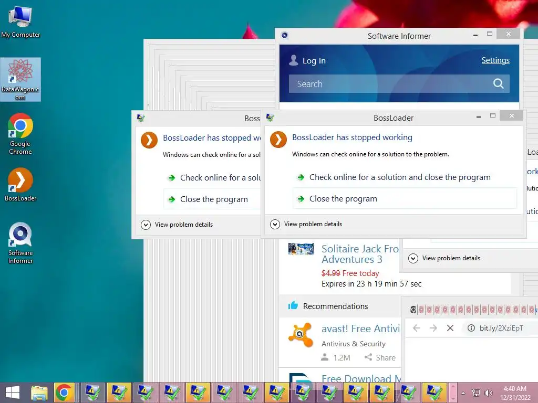538x403 pixels.
Task: Click the Expires in 23 h countdown text
Action: point(371,284)
